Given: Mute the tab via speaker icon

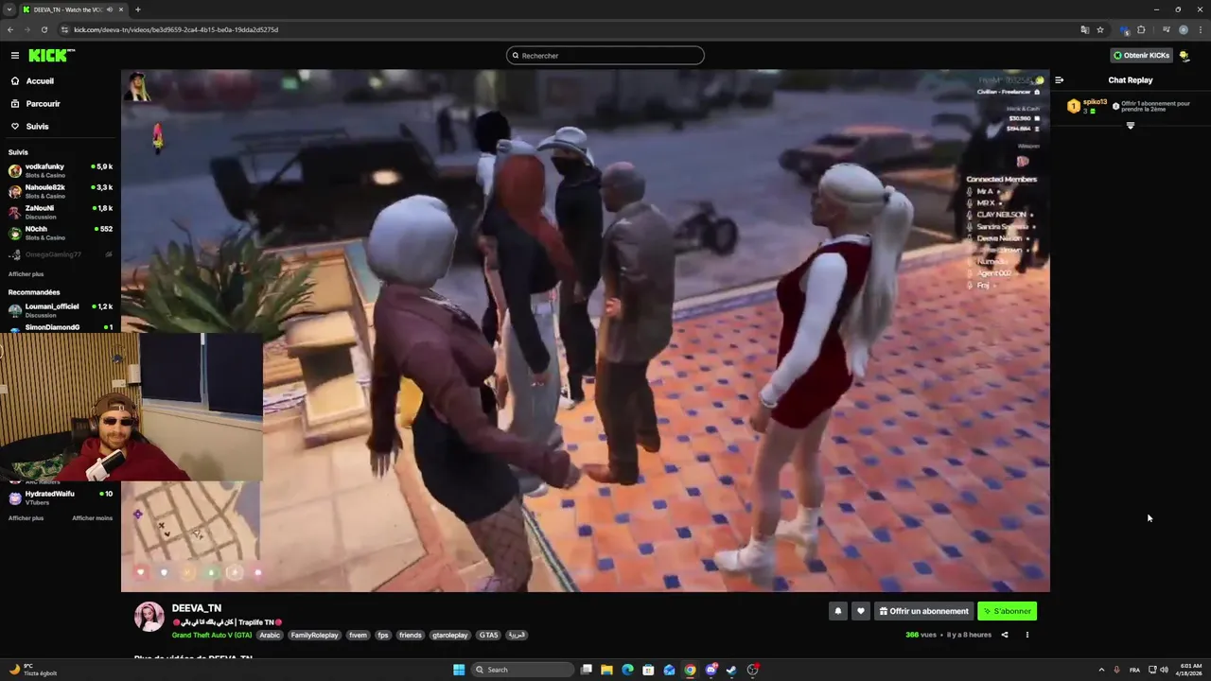Looking at the screenshot, I should (x=110, y=9).
